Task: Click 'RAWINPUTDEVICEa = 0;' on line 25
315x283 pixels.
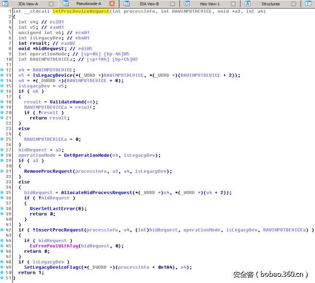Action: [x=52, y=139]
